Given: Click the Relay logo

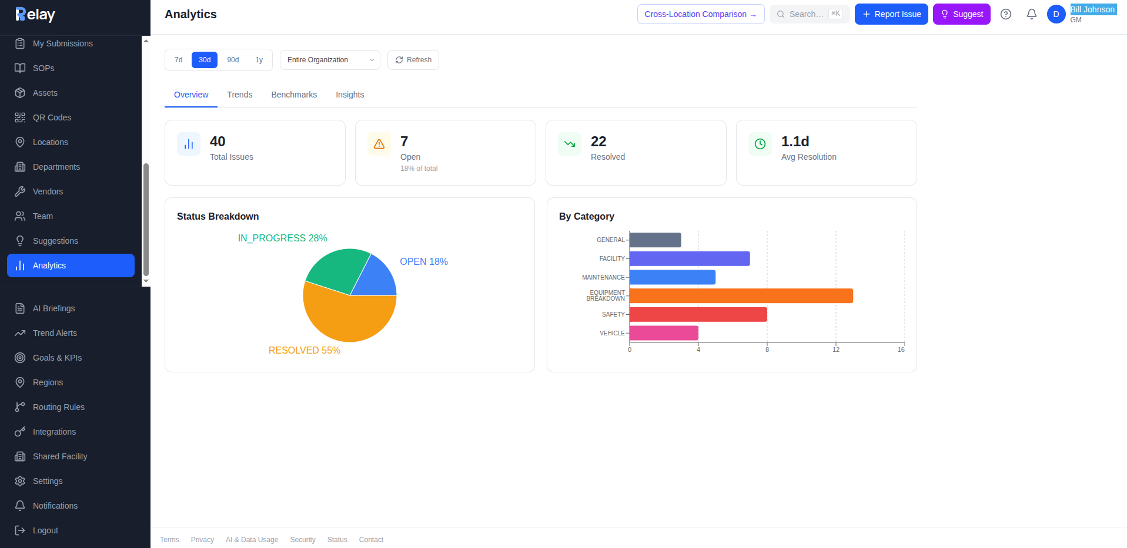Looking at the screenshot, I should tap(35, 14).
